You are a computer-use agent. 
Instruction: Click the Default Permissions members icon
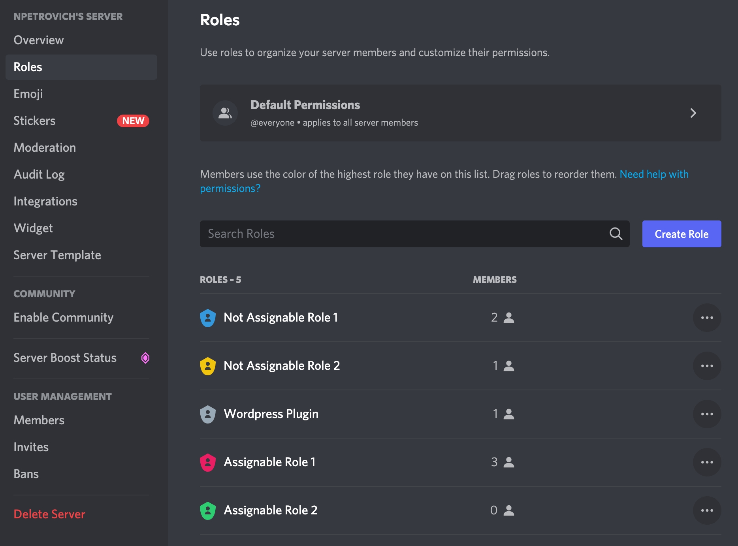pyautogui.click(x=225, y=113)
